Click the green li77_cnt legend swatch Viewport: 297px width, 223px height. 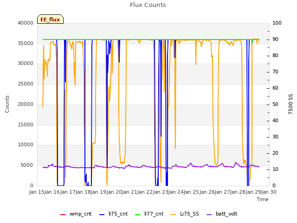tap(137, 215)
